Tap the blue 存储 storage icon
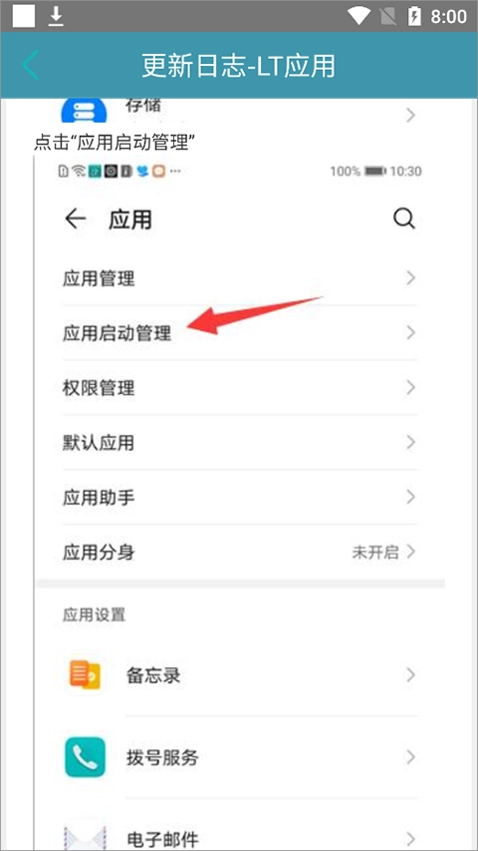 tap(84, 112)
